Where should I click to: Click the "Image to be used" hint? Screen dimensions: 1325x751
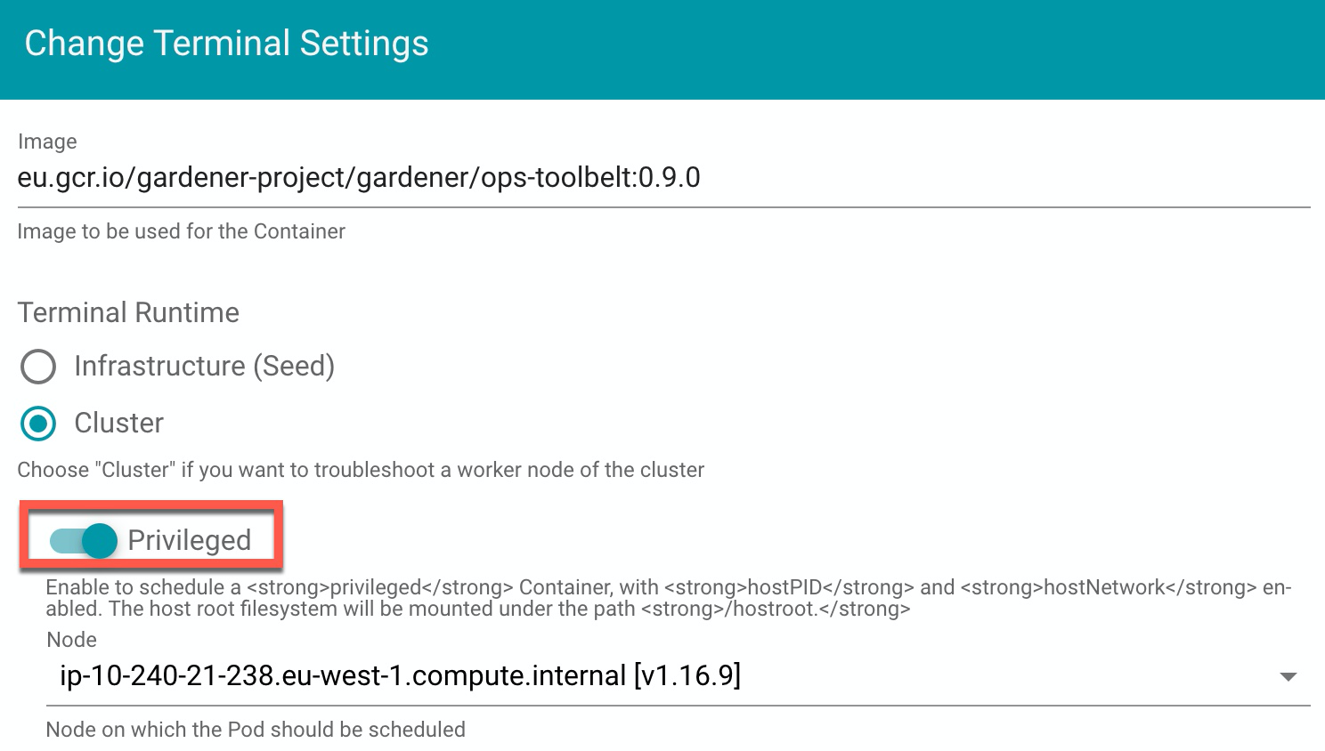[181, 231]
